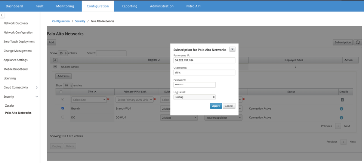Open the Log Level dropdown

pyautogui.click(x=195, y=97)
